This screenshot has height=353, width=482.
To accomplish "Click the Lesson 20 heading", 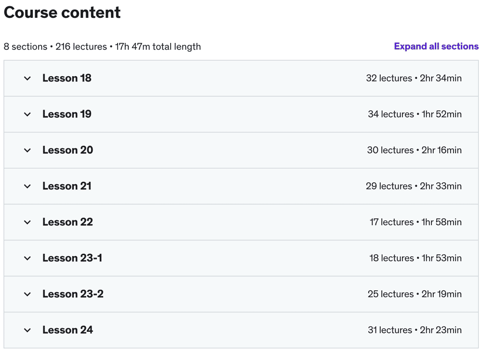I will pos(68,150).
